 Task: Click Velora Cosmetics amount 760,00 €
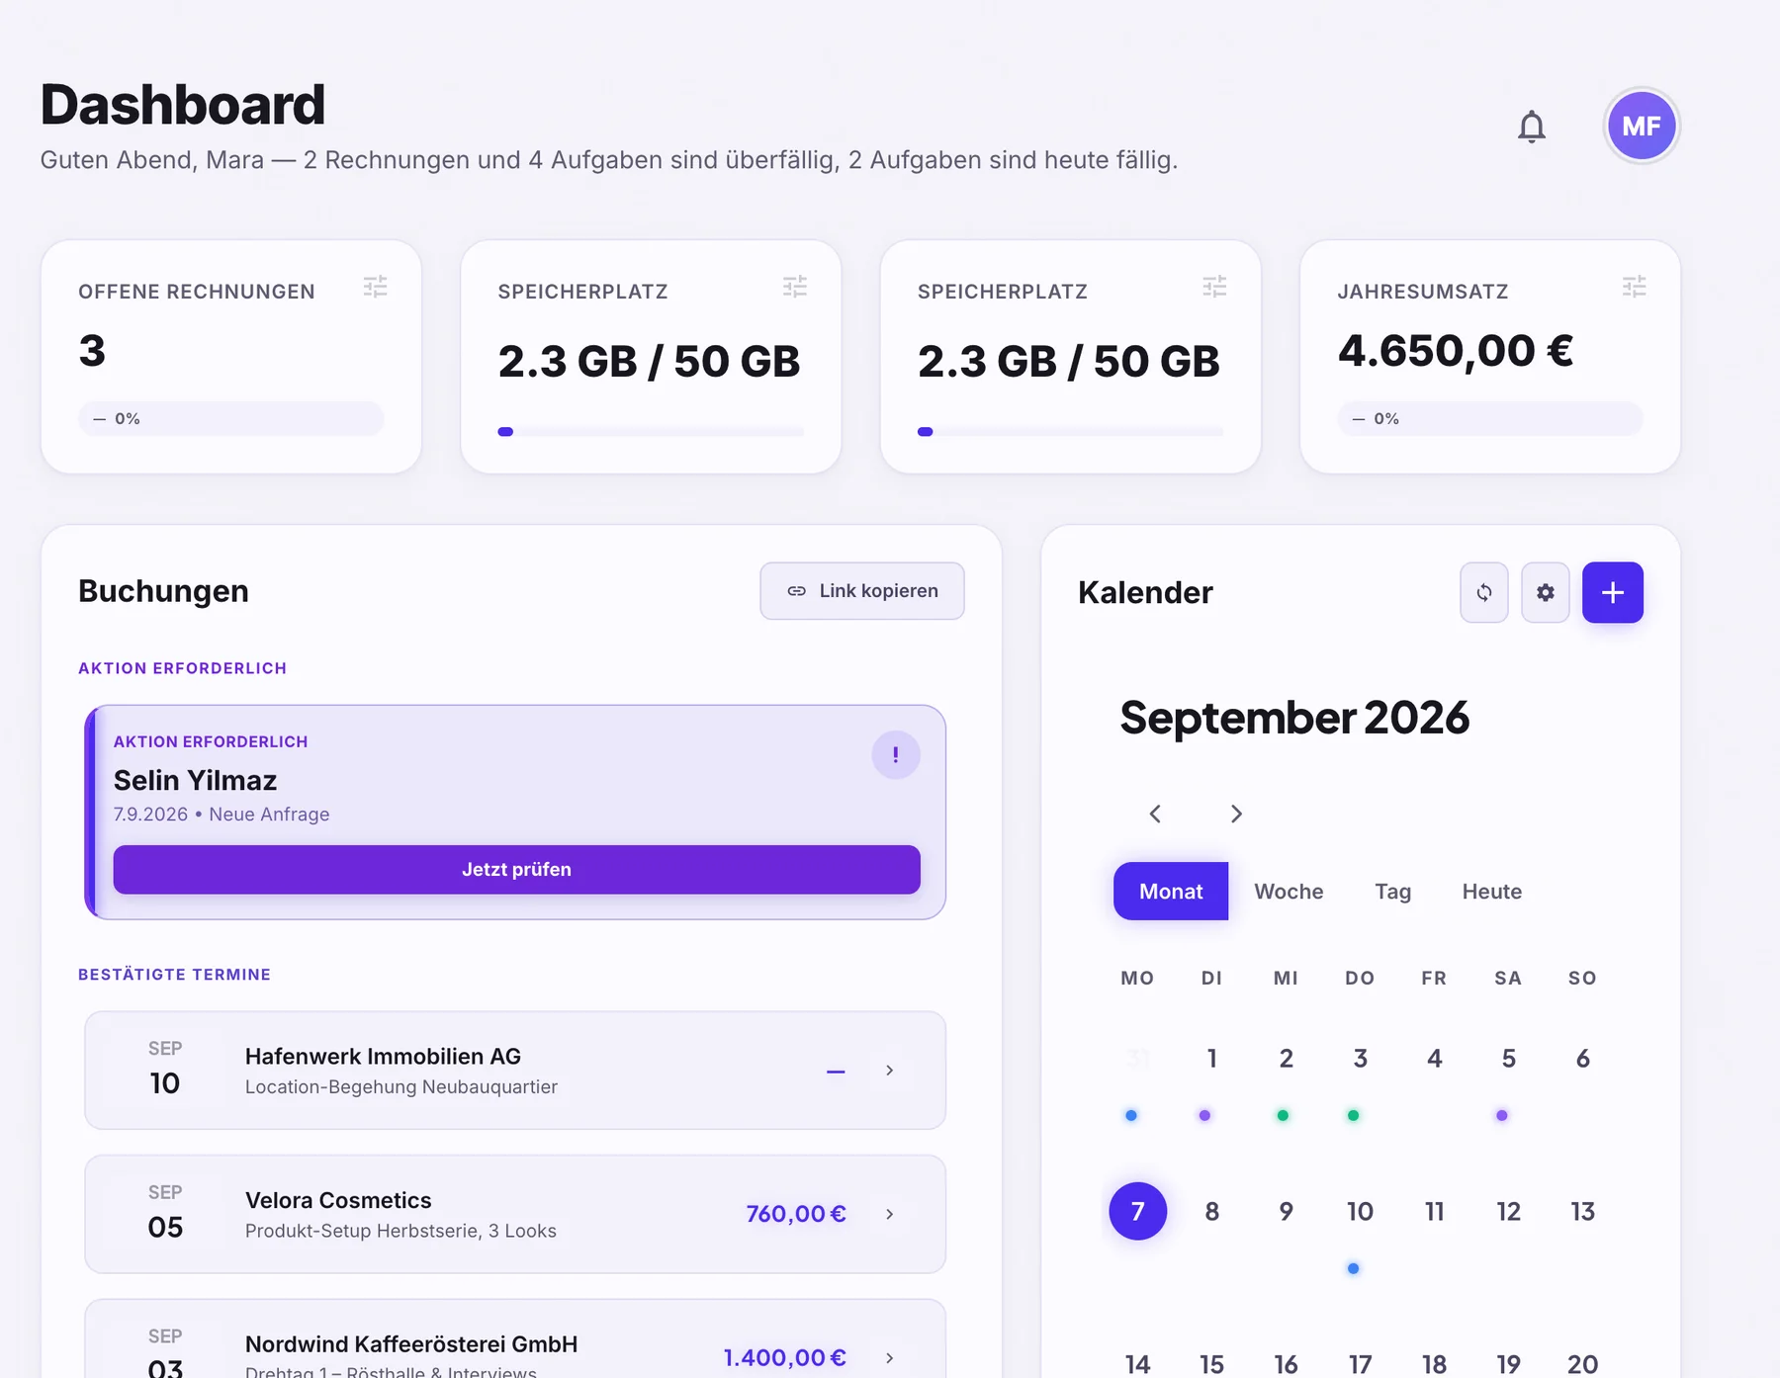pyautogui.click(x=796, y=1214)
